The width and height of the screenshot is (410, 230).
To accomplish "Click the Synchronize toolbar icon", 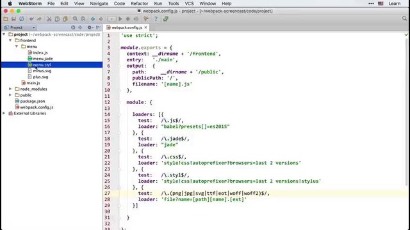I will (21, 19).
